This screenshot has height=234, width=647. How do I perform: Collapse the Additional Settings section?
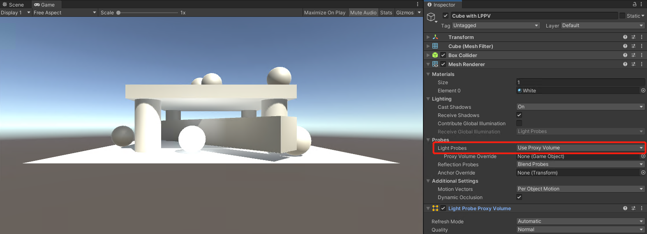coord(428,181)
